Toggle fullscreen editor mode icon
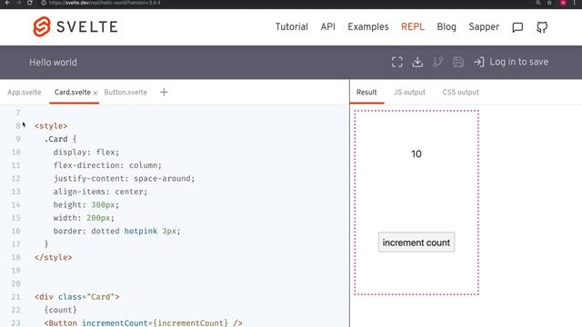The width and height of the screenshot is (582, 327). [396, 62]
